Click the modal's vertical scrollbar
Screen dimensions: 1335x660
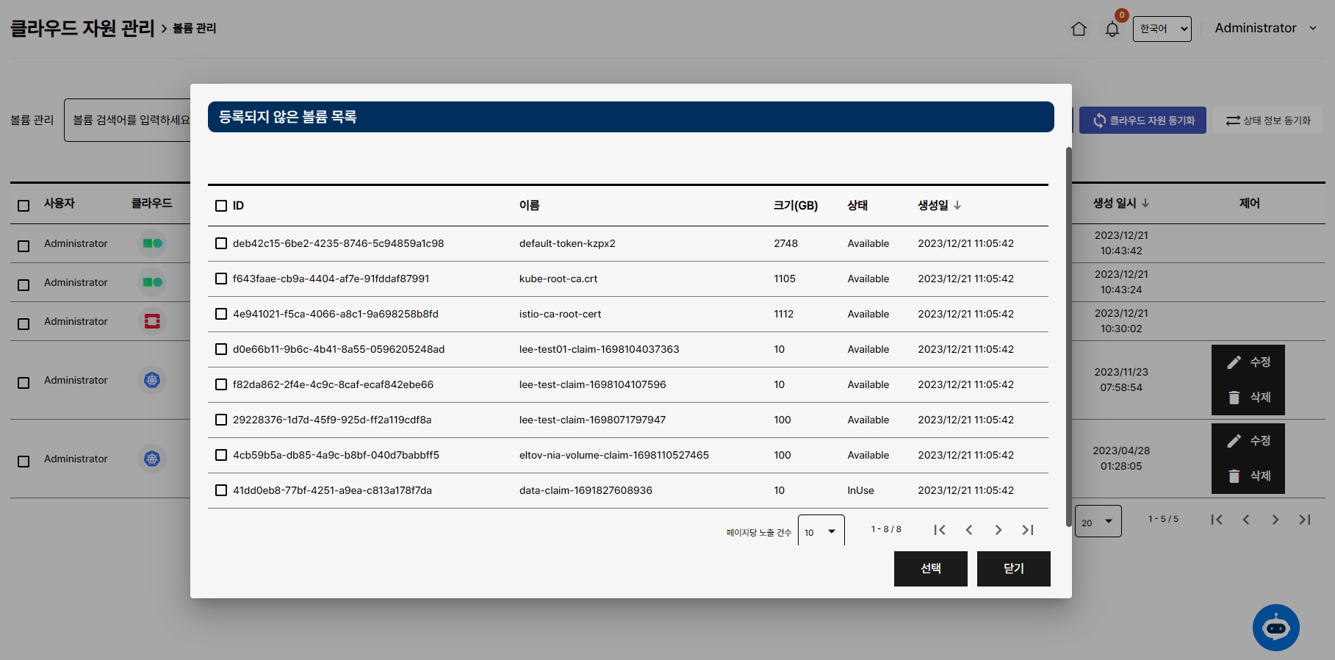point(1068,331)
